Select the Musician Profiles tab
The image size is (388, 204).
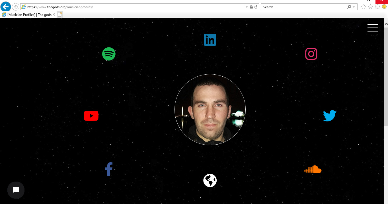[x=28, y=15]
